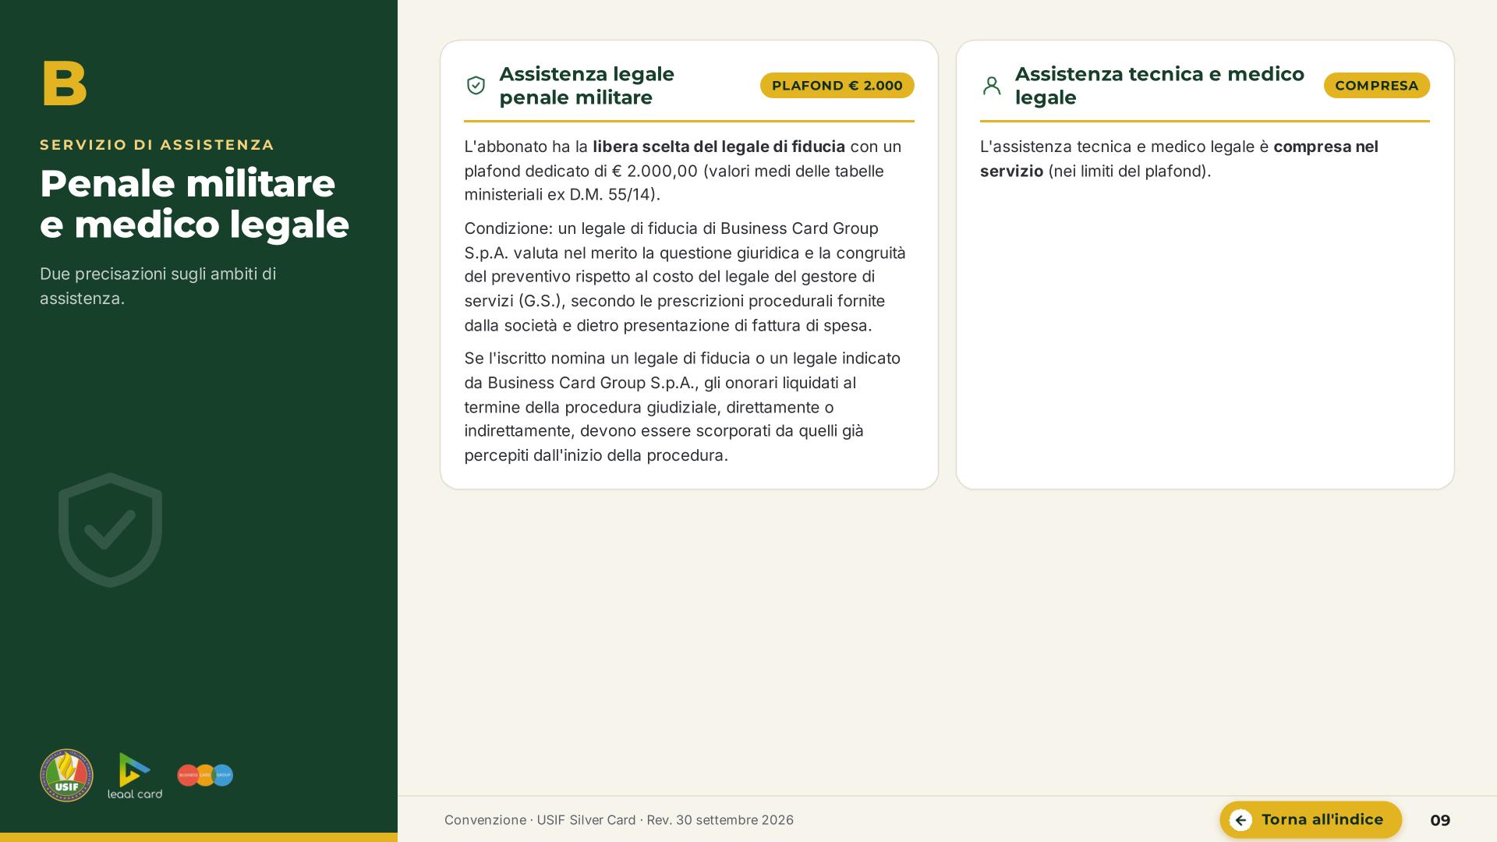The width and height of the screenshot is (1497, 842).
Task: Click the PLAFOND € 2.000 badge
Action: (x=837, y=86)
